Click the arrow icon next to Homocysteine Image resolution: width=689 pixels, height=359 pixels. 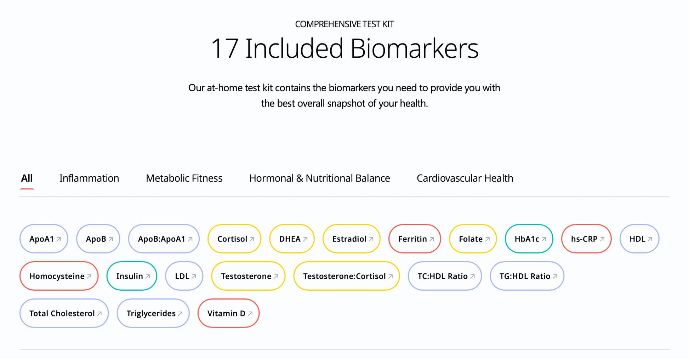(x=89, y=277)
